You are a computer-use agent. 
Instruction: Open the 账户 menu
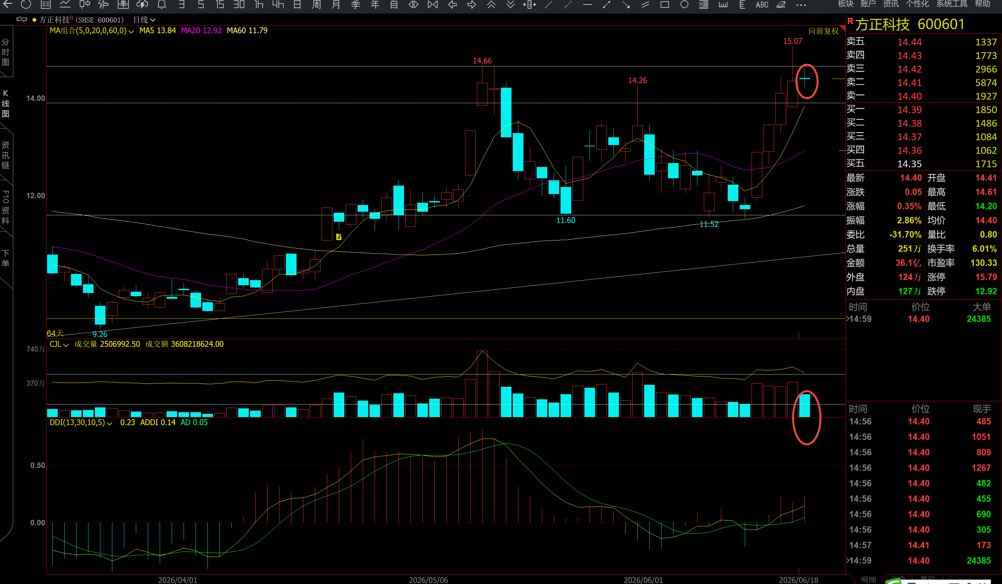[x=868, y=4]
